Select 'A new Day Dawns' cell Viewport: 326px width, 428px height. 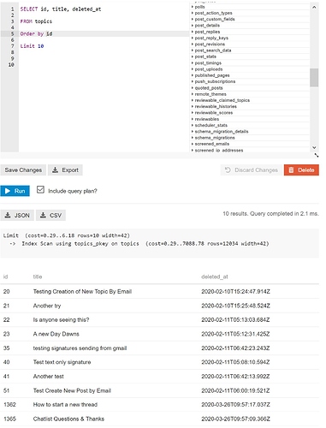(x=56, y=334)
